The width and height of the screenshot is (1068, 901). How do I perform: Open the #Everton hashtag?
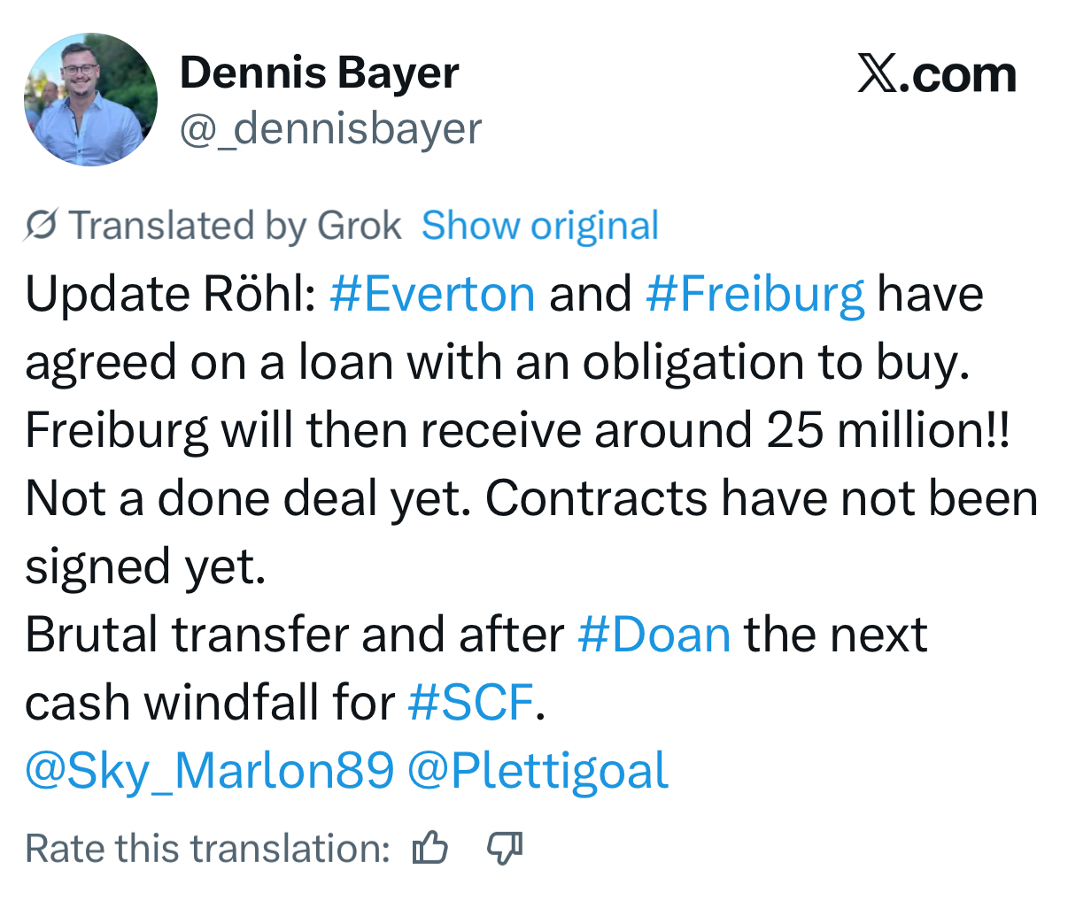tap(432, 294)
